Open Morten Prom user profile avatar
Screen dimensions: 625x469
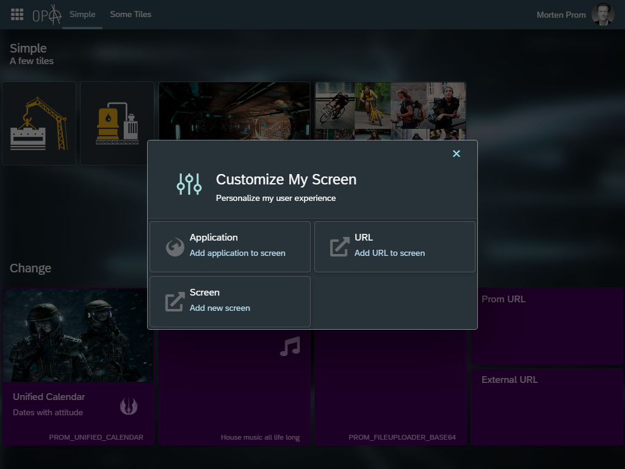[x=602, y=15]
